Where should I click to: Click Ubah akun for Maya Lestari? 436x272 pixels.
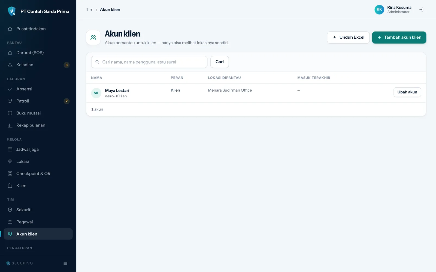(x=407, y=92)
